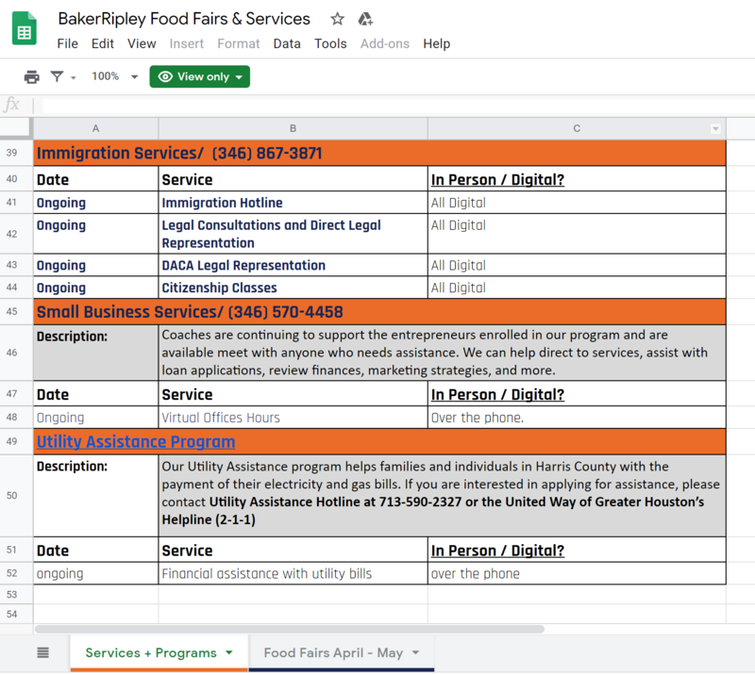Select Legal Consultations and Direct Legal Representation cell
Viewport: 755px width, 675px height.
pyautogui.click(x=293, y=234)
